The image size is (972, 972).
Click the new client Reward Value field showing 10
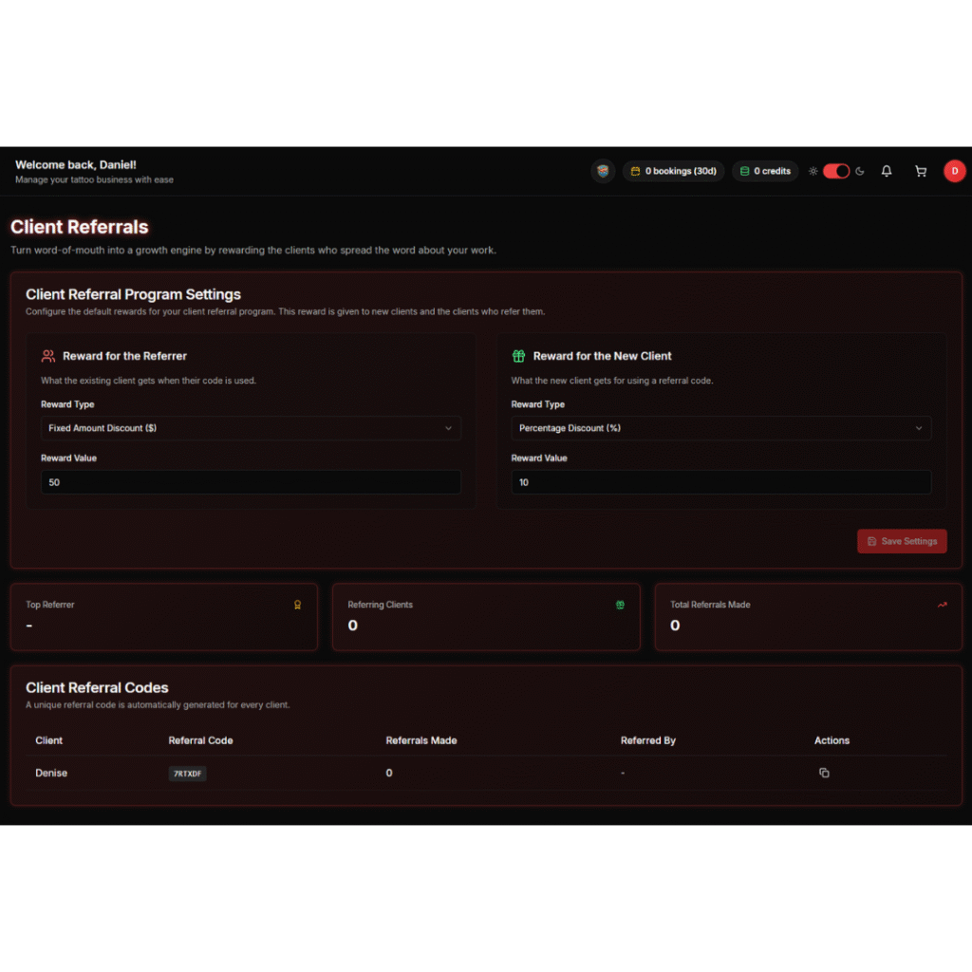click(720, 482)
